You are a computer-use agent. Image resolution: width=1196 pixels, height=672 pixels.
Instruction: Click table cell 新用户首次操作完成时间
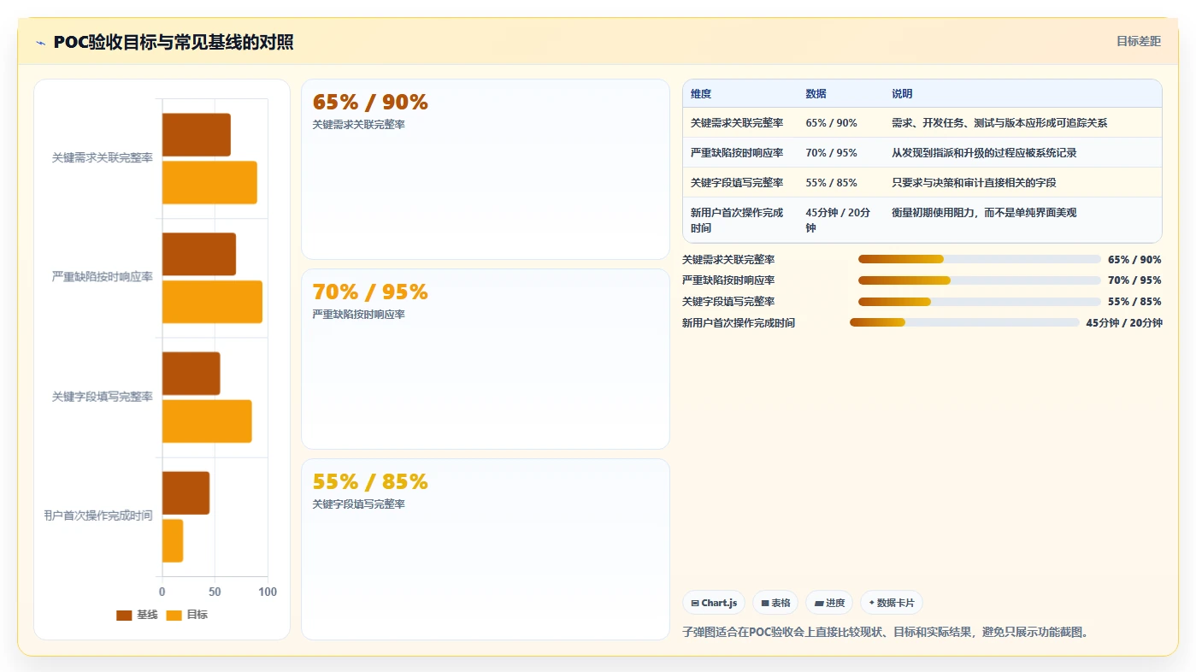(737, 221)
